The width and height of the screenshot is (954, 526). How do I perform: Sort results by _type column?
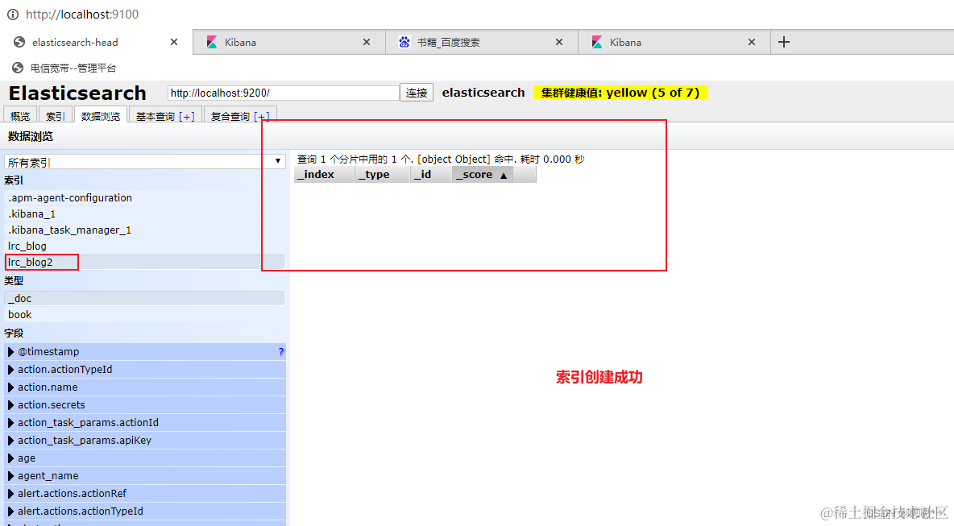381,175
